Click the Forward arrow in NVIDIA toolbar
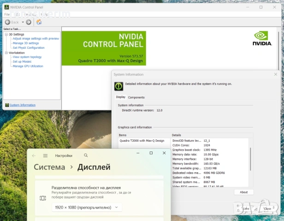 29,22
